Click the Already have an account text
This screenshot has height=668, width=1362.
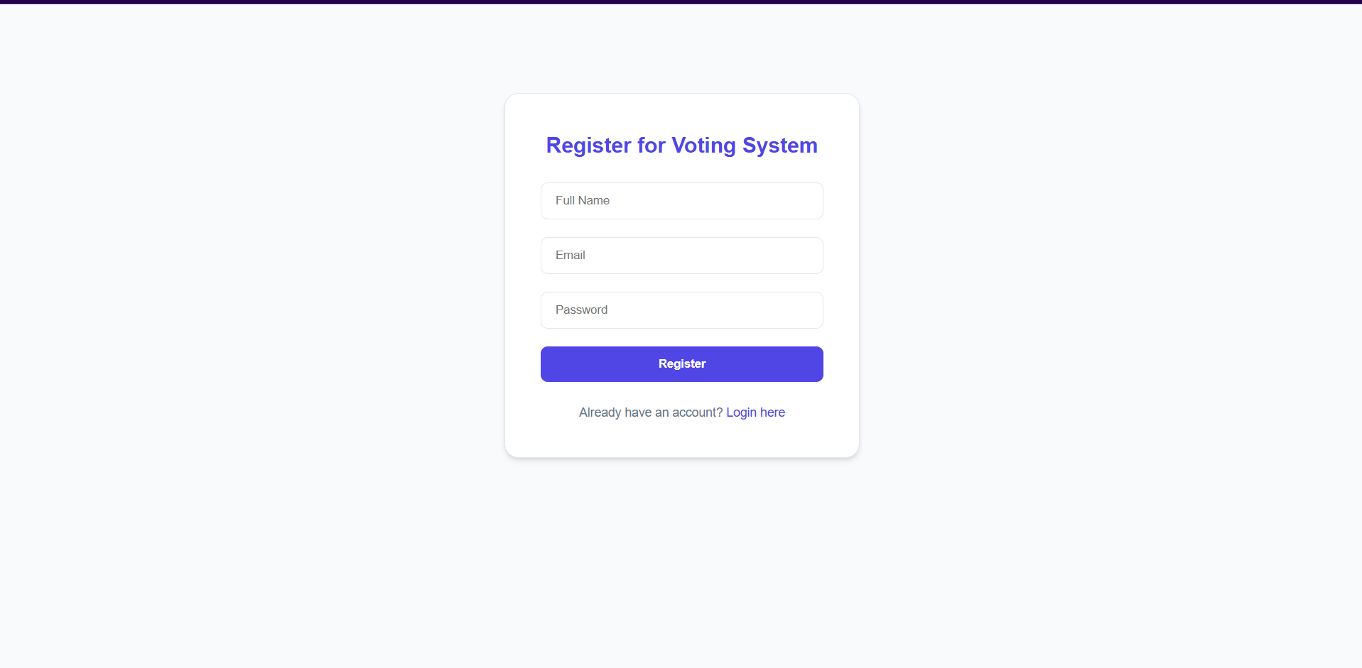[650, 412]
